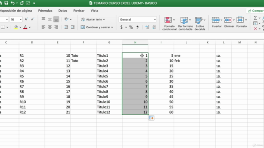Open the Quick Access Toolbar customize arrow
This screenshot has height=148, width=264.
[34, 3]
